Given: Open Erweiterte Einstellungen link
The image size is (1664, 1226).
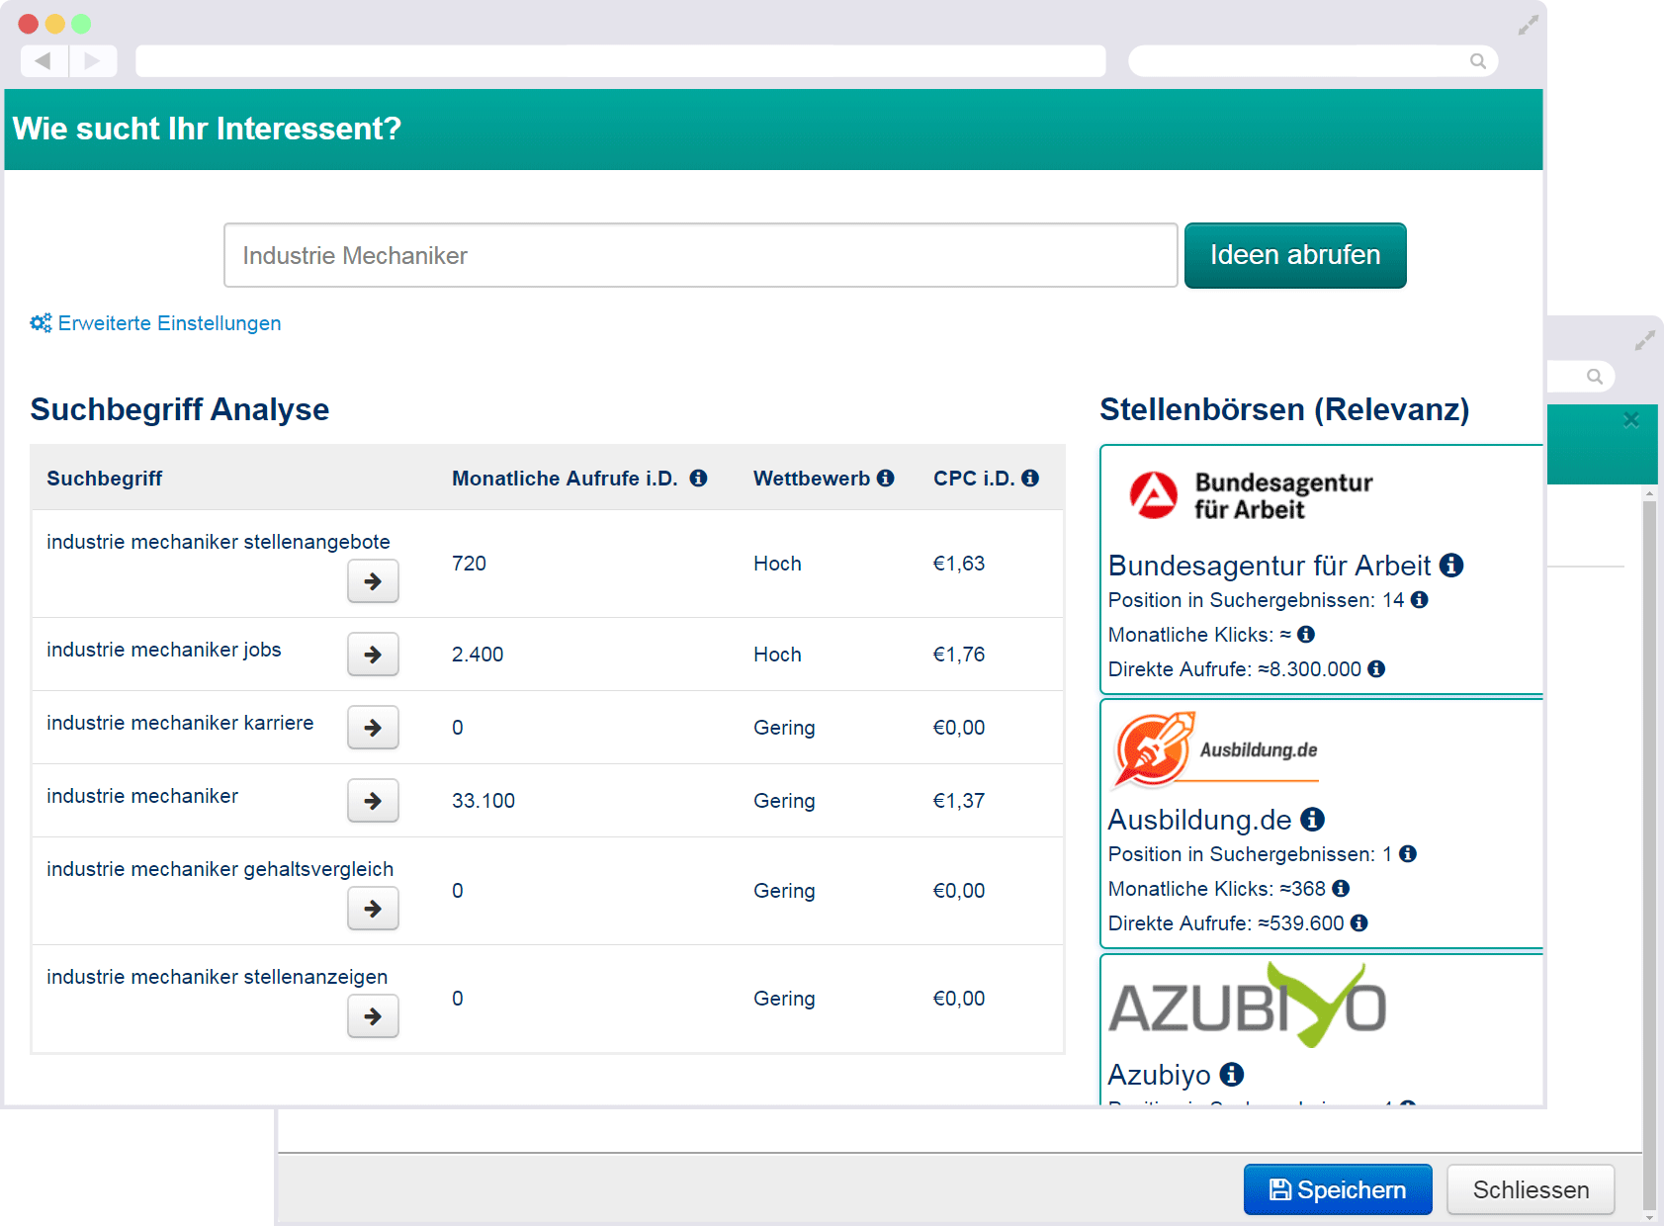Looking at the screenshot, I should (x=169, y=323).
